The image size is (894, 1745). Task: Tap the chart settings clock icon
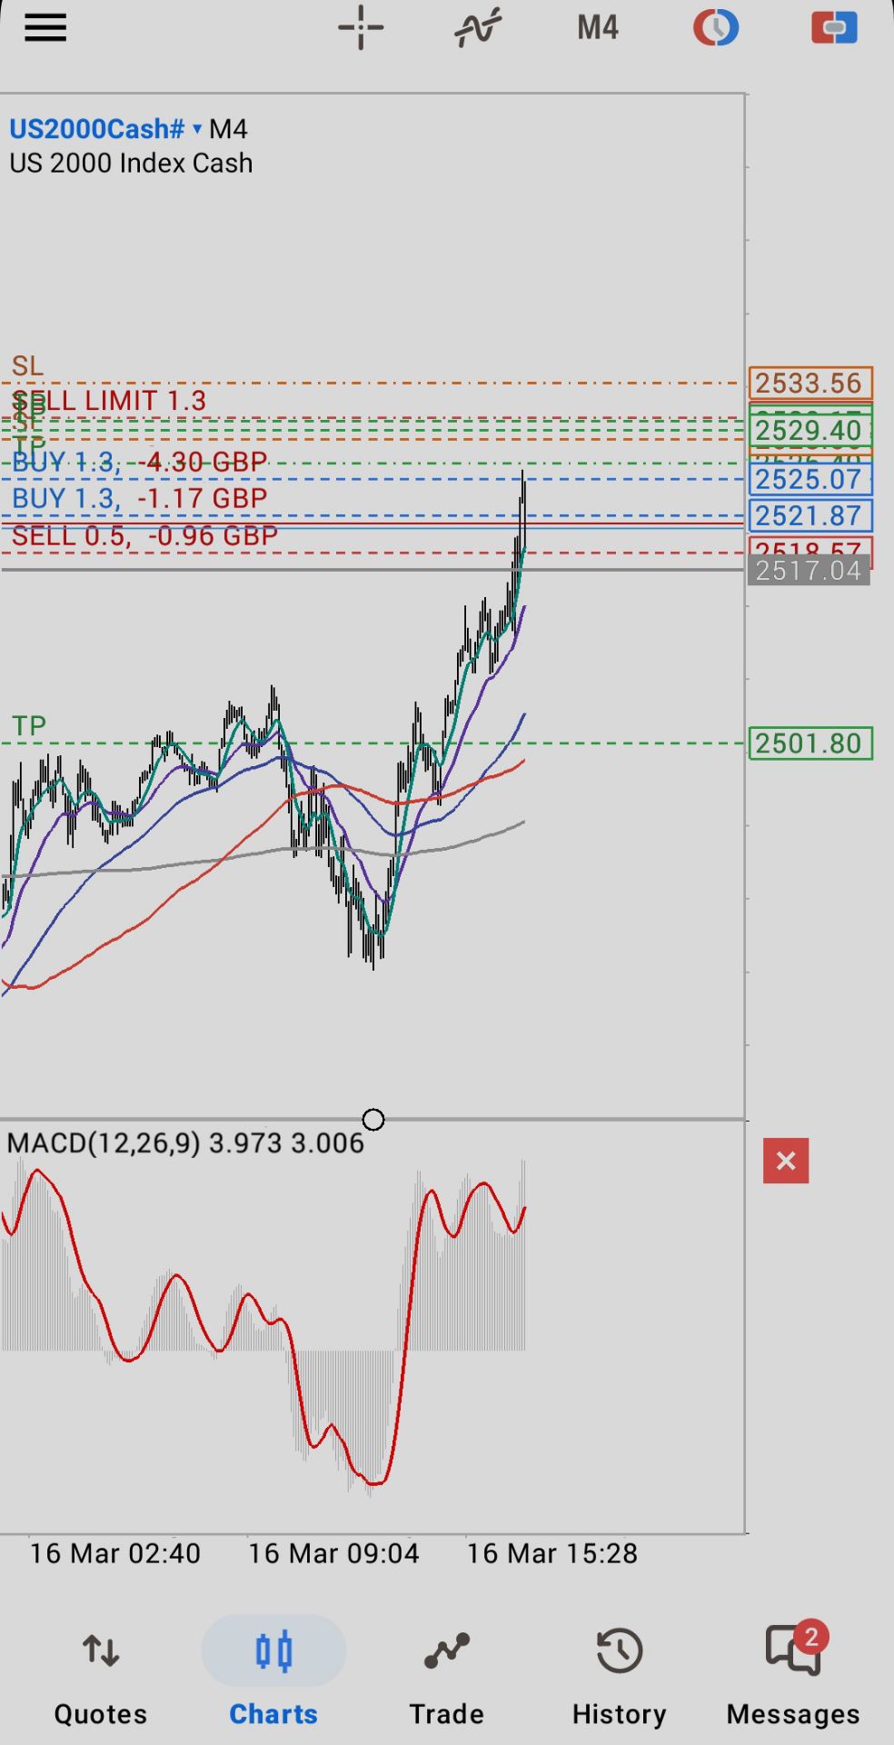(716, 28)
